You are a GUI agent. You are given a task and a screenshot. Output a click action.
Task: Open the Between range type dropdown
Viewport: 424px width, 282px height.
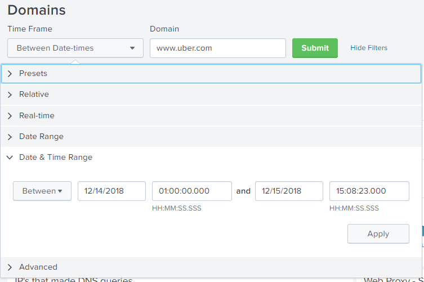(x=42, y=191)
